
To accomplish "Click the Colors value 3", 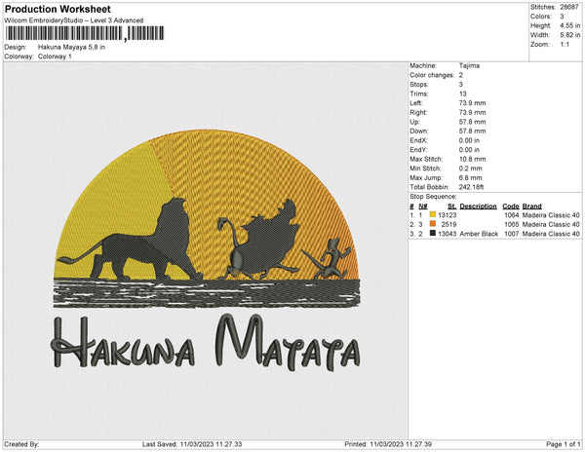I will tap(562, 17).
